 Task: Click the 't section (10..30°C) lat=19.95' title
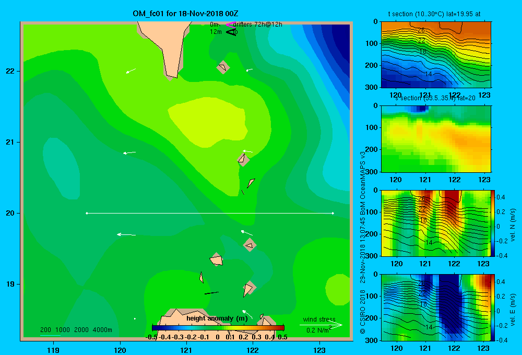(x=434, y=14)
